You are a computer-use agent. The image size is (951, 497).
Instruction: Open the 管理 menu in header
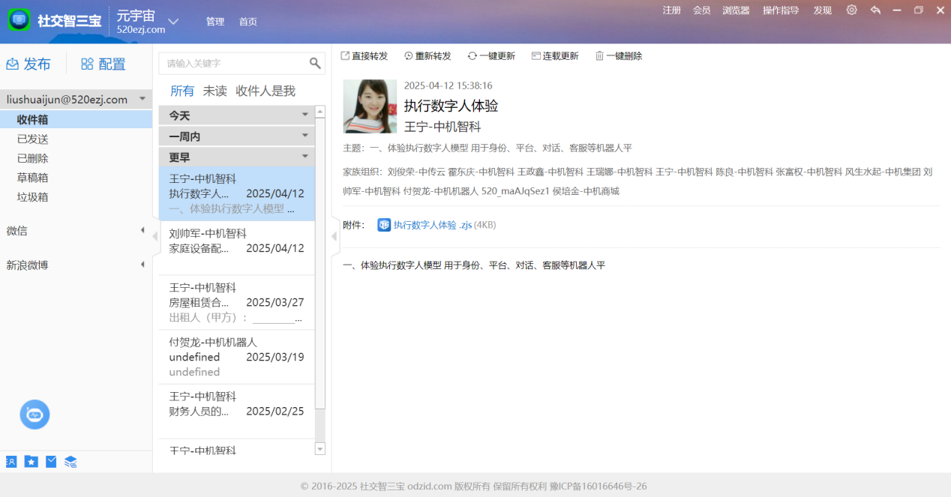point(215,22)
